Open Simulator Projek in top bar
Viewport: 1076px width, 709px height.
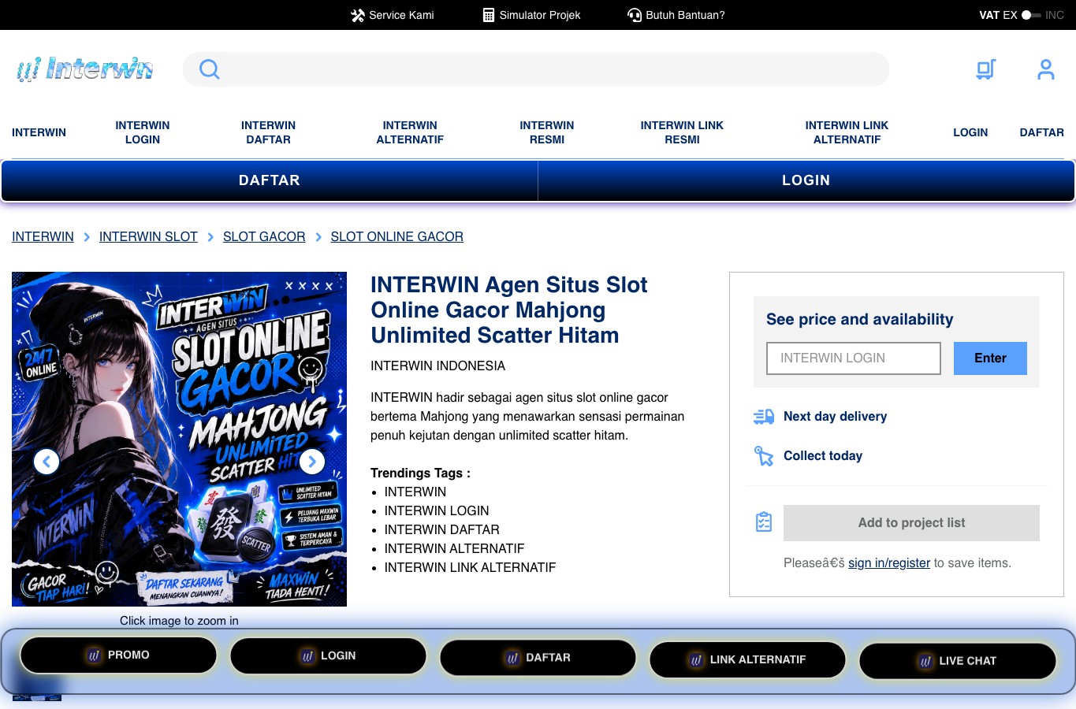click(531, 15)
